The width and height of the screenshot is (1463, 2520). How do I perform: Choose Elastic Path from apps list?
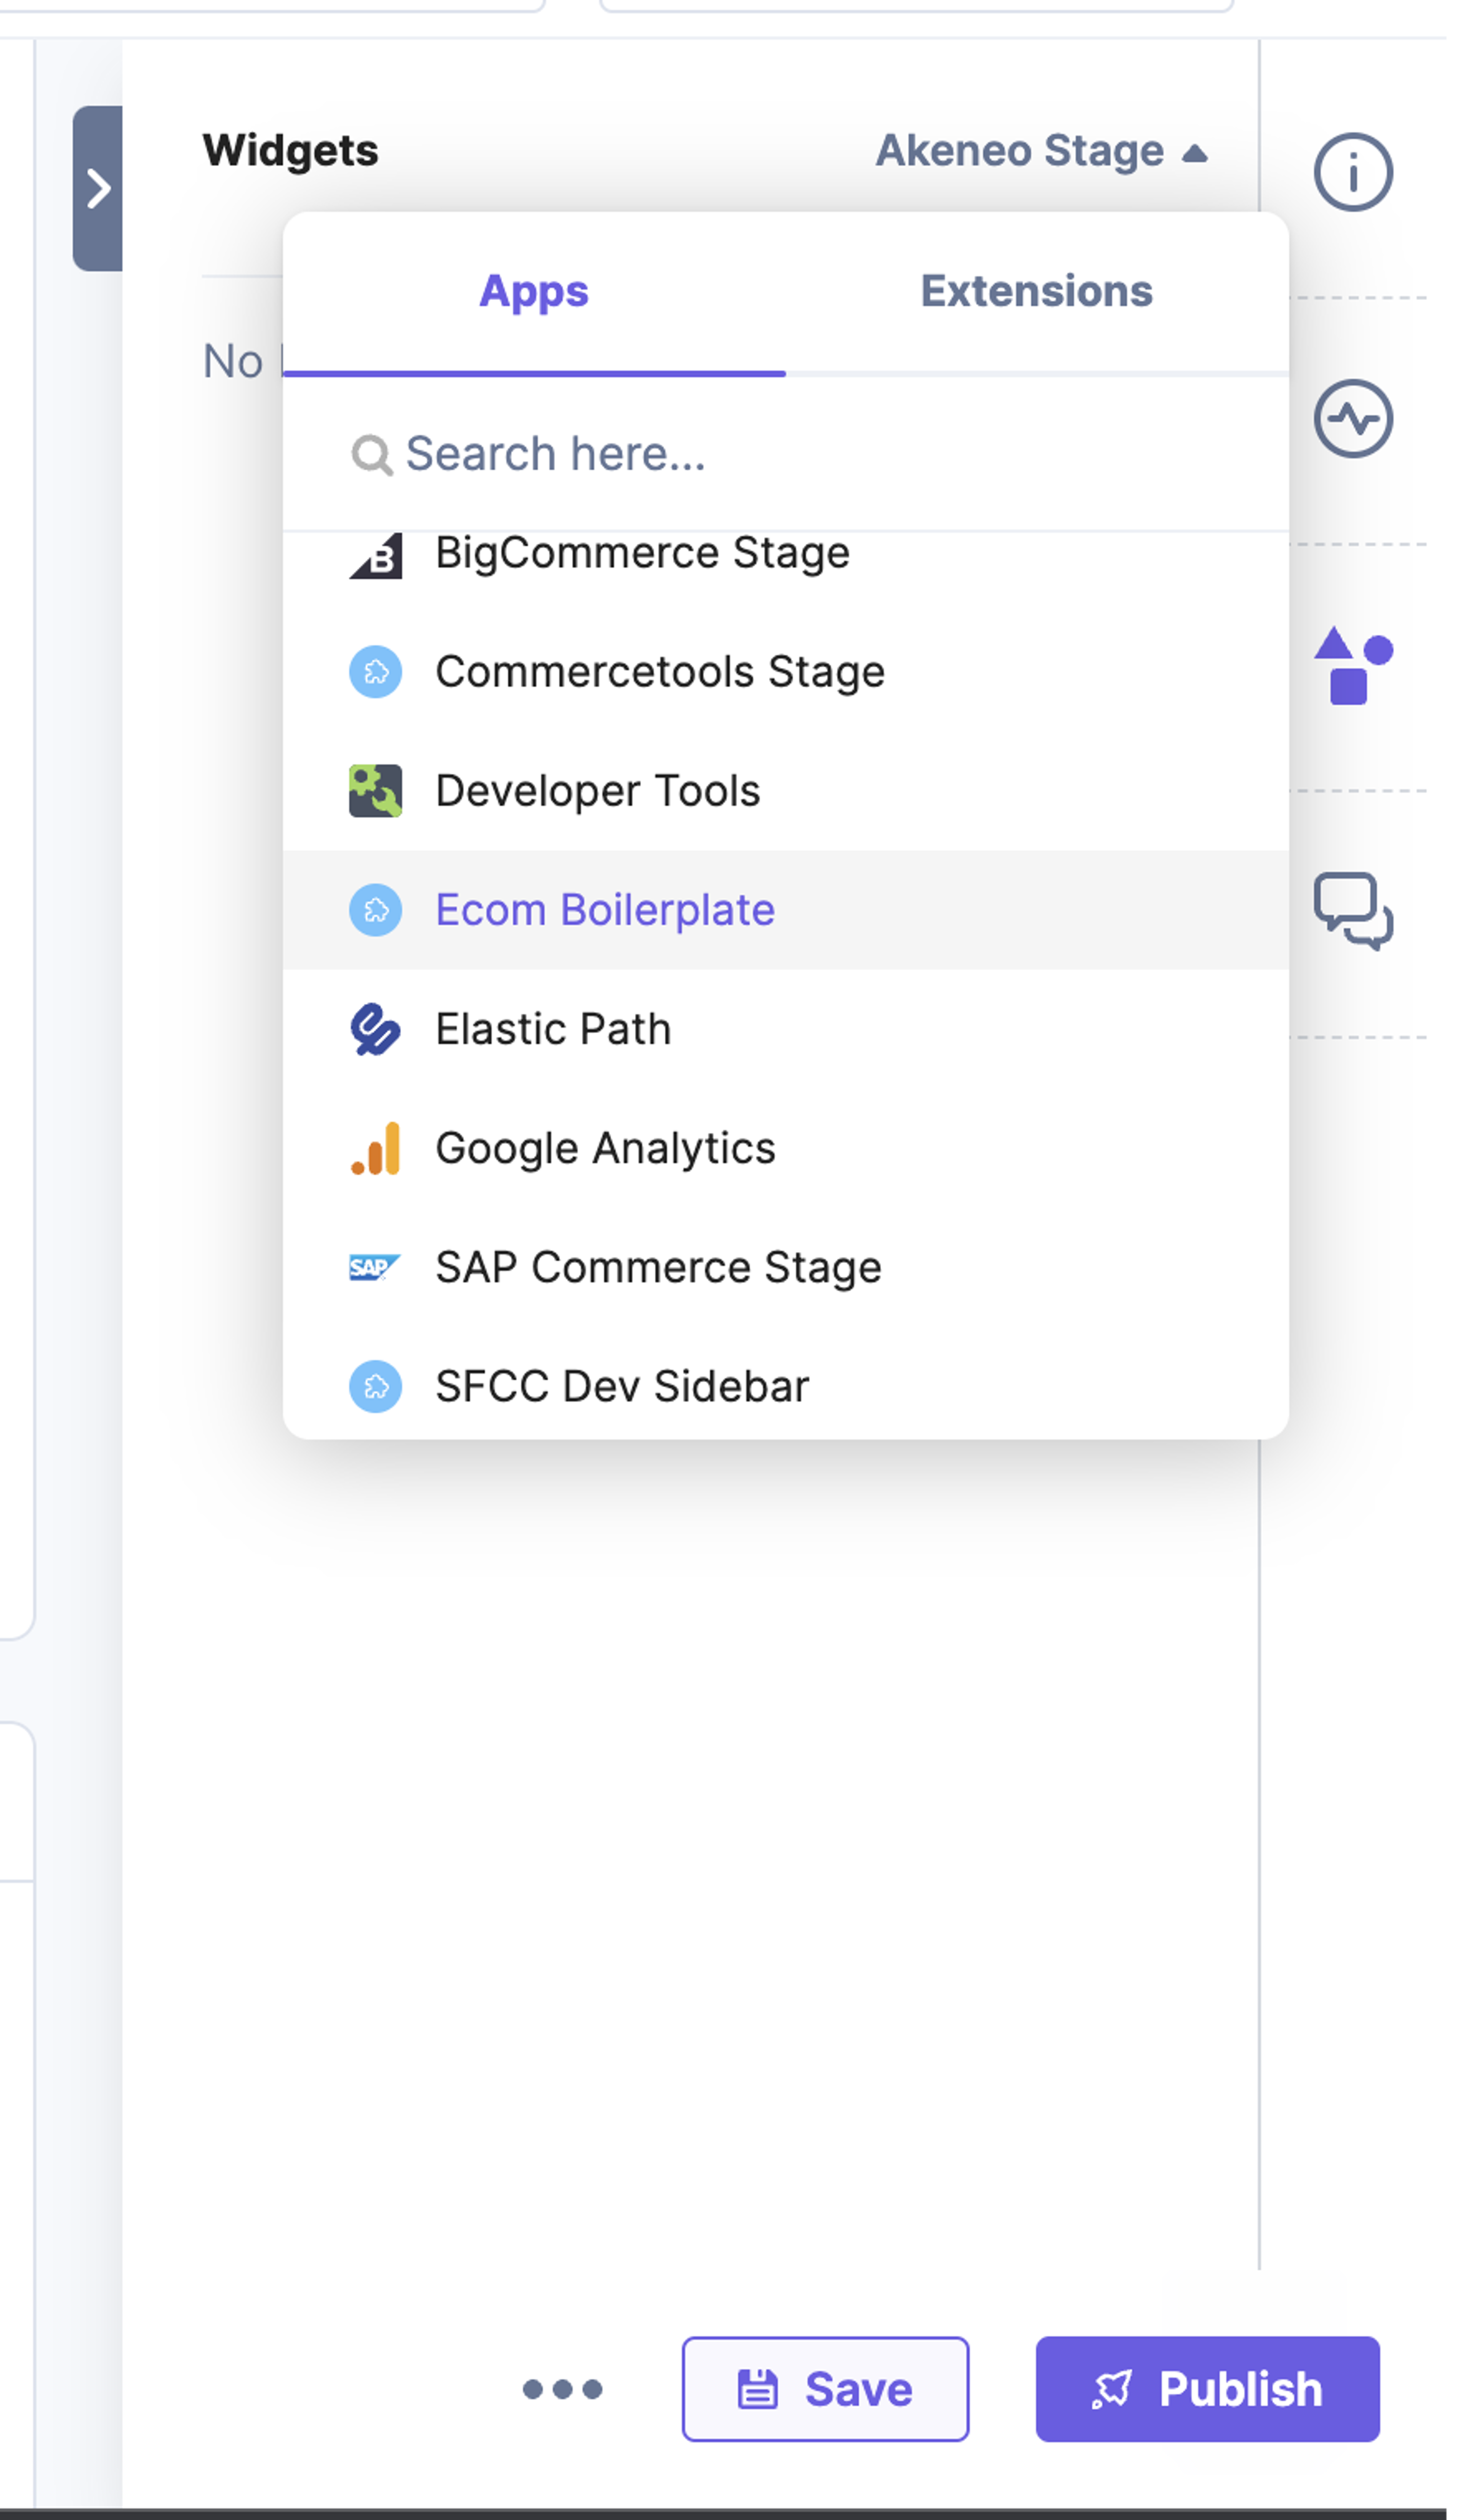point(786,1029)
